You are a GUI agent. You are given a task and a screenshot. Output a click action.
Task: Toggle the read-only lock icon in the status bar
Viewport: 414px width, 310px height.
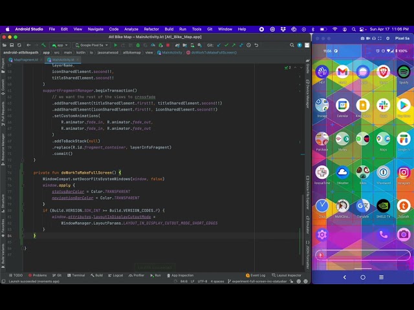[291, 282]
